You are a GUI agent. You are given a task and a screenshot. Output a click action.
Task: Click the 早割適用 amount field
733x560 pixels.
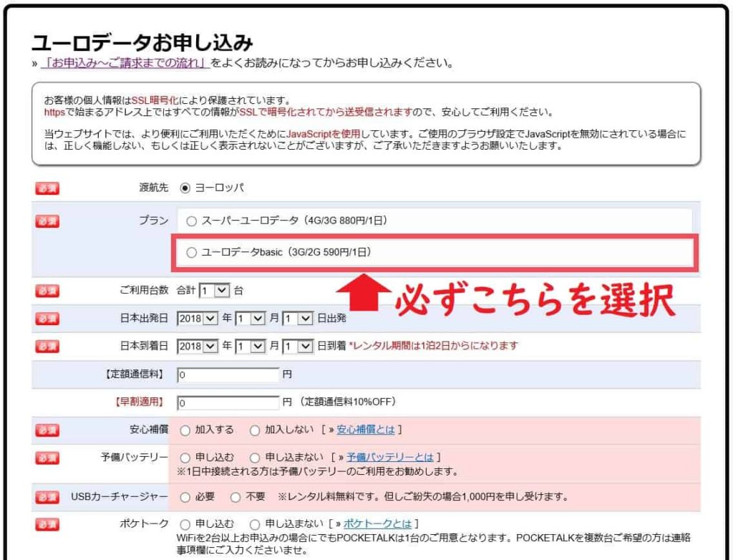(x=228, y=402)
